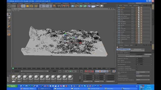Screen dimensions: 161x90
Task: Open the Windows Пуск start button
Action: point(12,86)
